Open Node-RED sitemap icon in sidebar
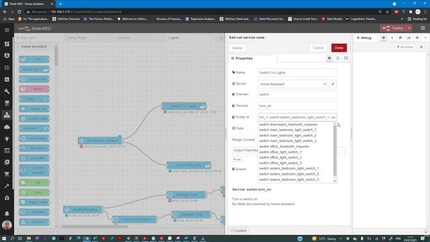The image size is (430, 242). [7, 115]
